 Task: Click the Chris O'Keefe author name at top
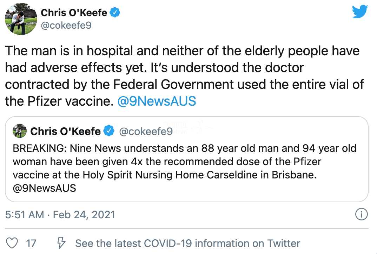coord(74,13)
